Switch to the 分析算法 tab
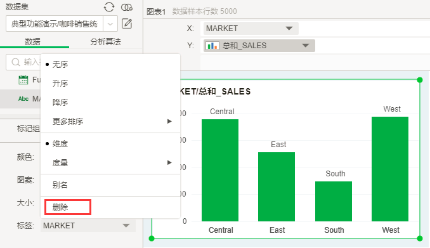430x248 pixels. tap(105, 42)
